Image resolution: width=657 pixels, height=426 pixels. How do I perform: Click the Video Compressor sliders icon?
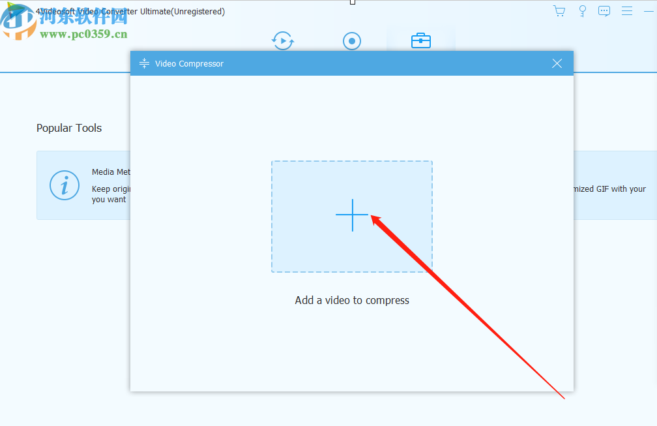point(143,63)
